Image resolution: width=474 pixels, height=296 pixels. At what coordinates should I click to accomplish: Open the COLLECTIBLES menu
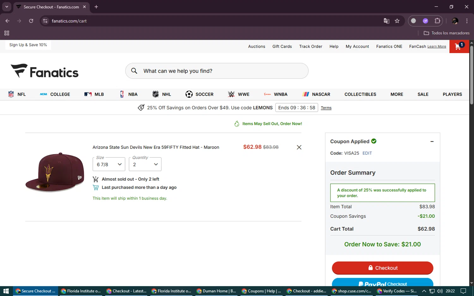360,94
